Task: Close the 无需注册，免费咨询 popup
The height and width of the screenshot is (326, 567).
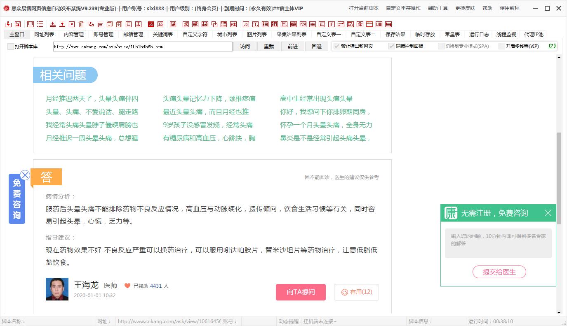Action: pos(548,213)
